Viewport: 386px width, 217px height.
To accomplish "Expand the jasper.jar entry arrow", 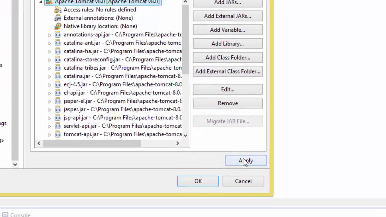I will tap(49, 110).
